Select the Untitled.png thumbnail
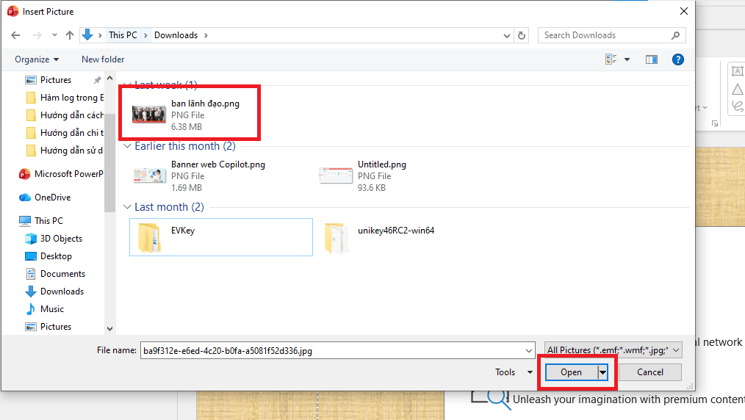This screenshot has width=745, height=420. (336, 175)
